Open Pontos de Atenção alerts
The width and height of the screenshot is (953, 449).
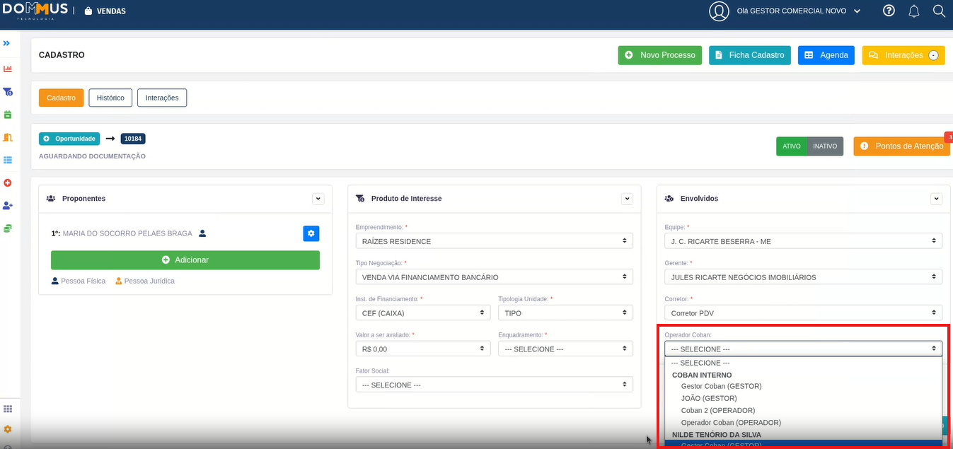[901, 146]
